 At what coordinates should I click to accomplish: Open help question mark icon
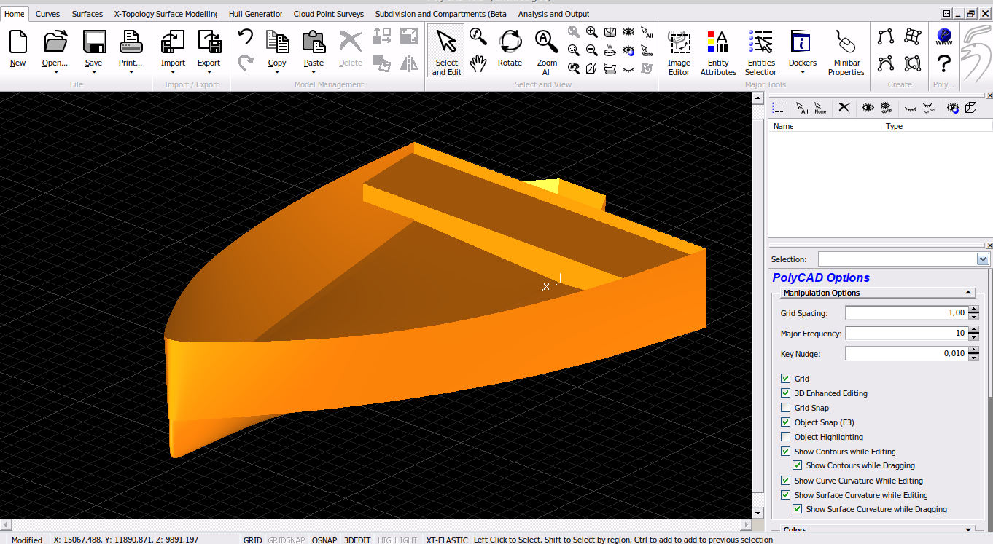point(944,64)
